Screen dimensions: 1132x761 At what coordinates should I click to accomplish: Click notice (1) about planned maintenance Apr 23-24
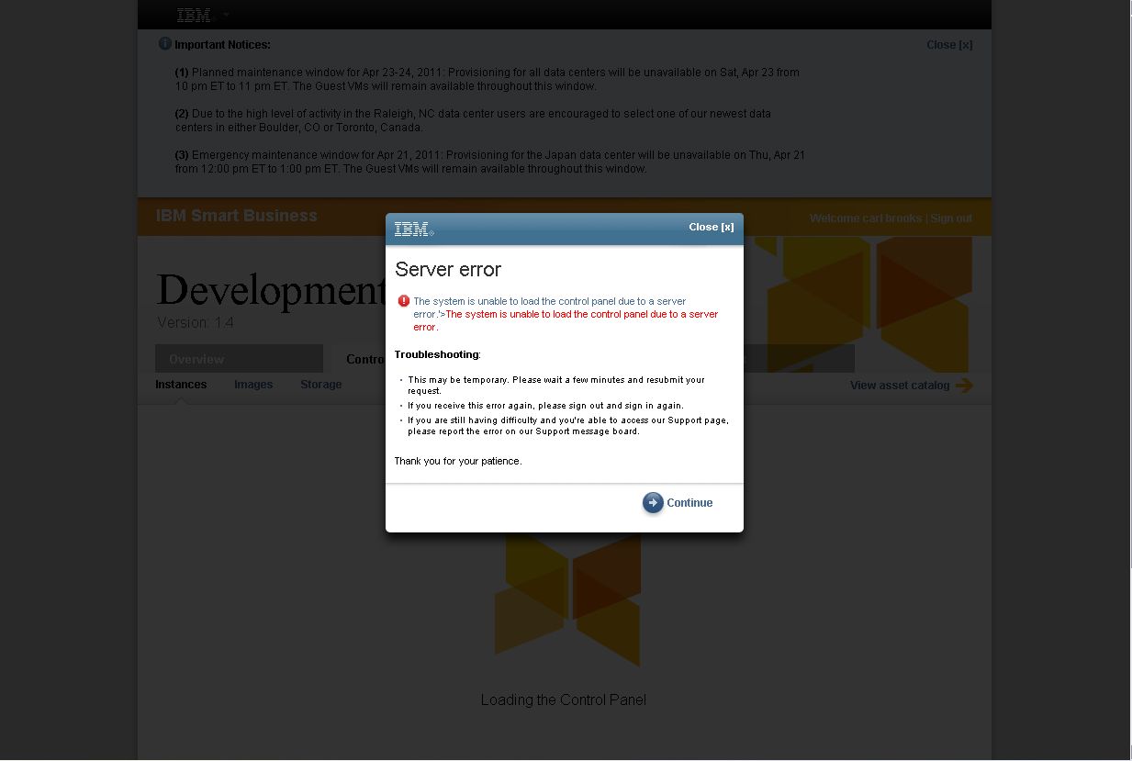click(x=488, y=79)
